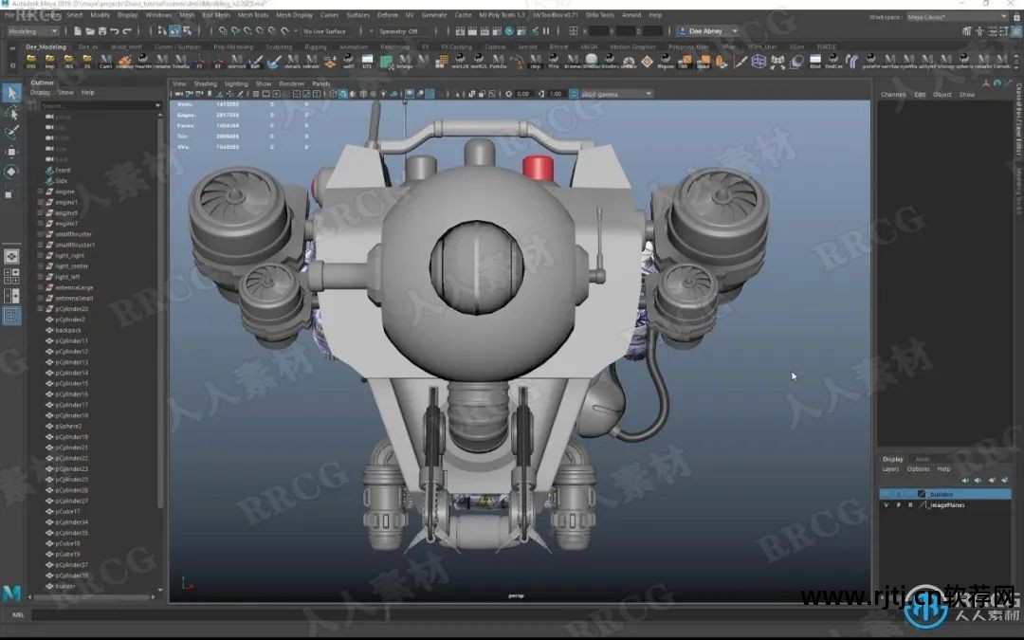The image size is (1024, 640).
Task: Click the bridge shelf icon
Action: pyautogui.click(x=405, y=62)
